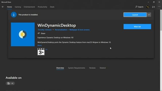Open more options next to Launch
Viewport: 162px width, 91px height.
149,15
